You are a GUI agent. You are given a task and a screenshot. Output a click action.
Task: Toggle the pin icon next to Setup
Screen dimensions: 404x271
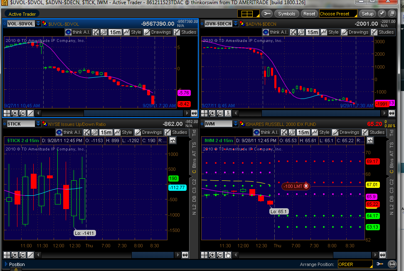[382, 14]
